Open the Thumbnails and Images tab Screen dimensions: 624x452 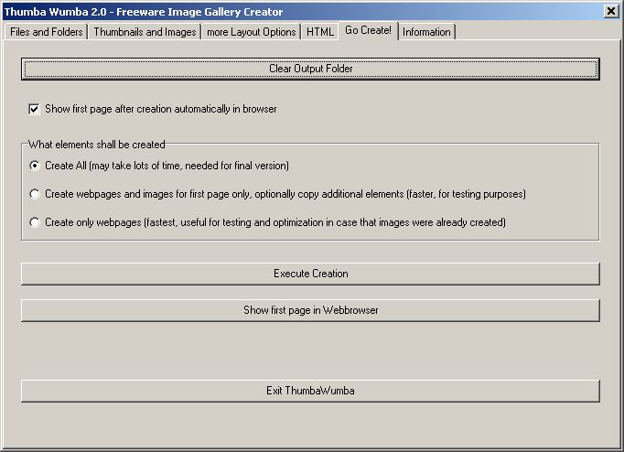[x=145, y=32]
